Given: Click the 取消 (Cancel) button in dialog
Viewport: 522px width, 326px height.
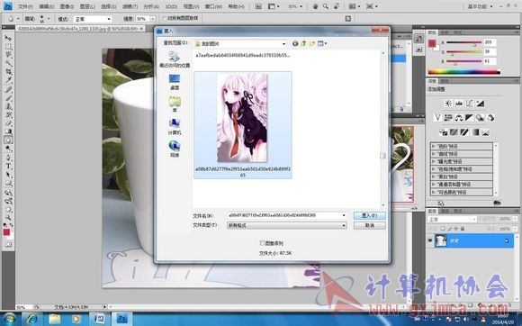Looking at the screenshot, I should click(370, 225).
